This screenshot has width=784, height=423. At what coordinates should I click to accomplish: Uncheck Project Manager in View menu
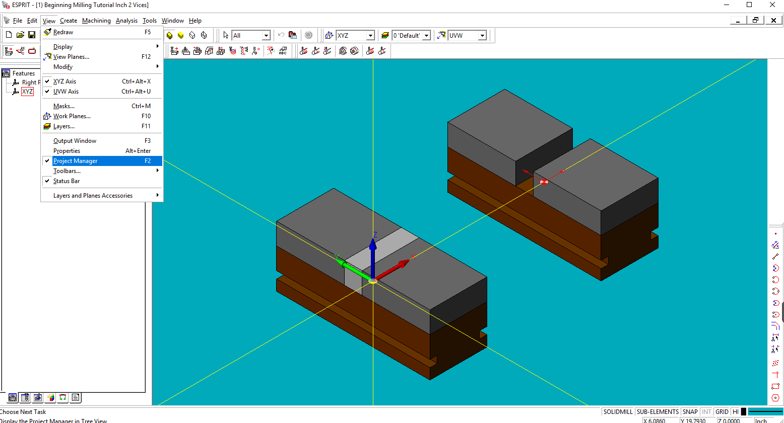coord(102,161)
